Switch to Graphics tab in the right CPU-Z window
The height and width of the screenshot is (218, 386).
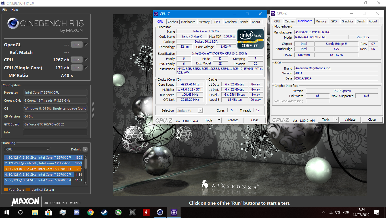348,21
